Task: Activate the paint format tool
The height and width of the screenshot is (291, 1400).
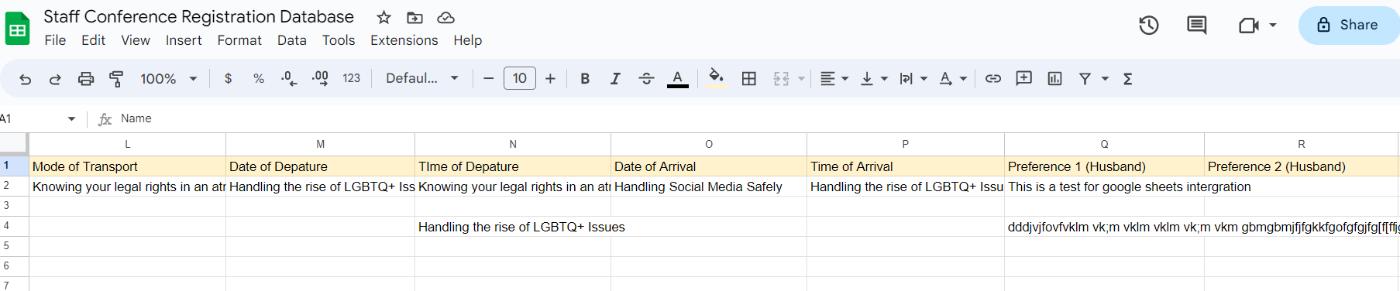Action: click(116, 79)
